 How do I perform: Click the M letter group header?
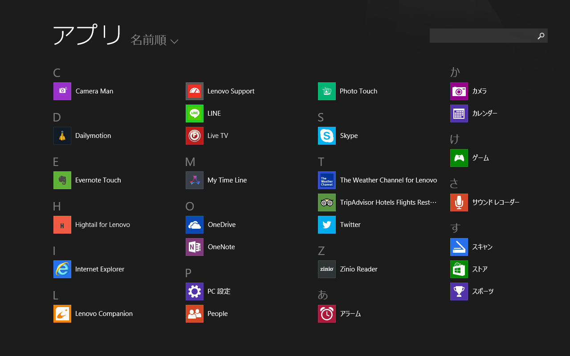[190, 162]
